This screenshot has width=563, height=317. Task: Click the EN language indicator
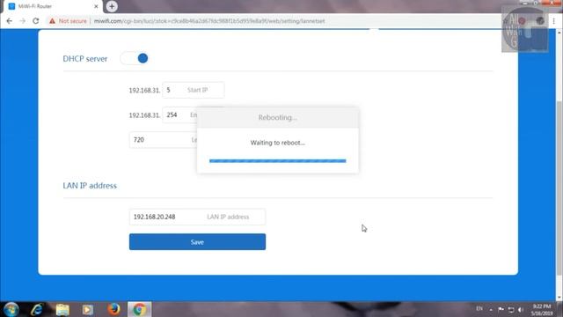point(479,308)
